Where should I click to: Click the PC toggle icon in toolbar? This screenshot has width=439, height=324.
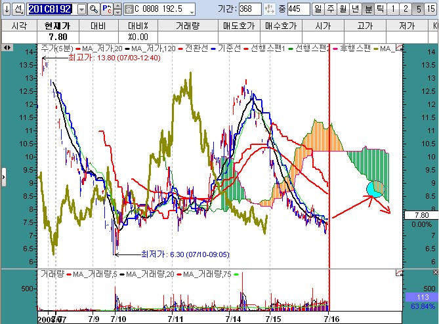click(x=106, y=10)
